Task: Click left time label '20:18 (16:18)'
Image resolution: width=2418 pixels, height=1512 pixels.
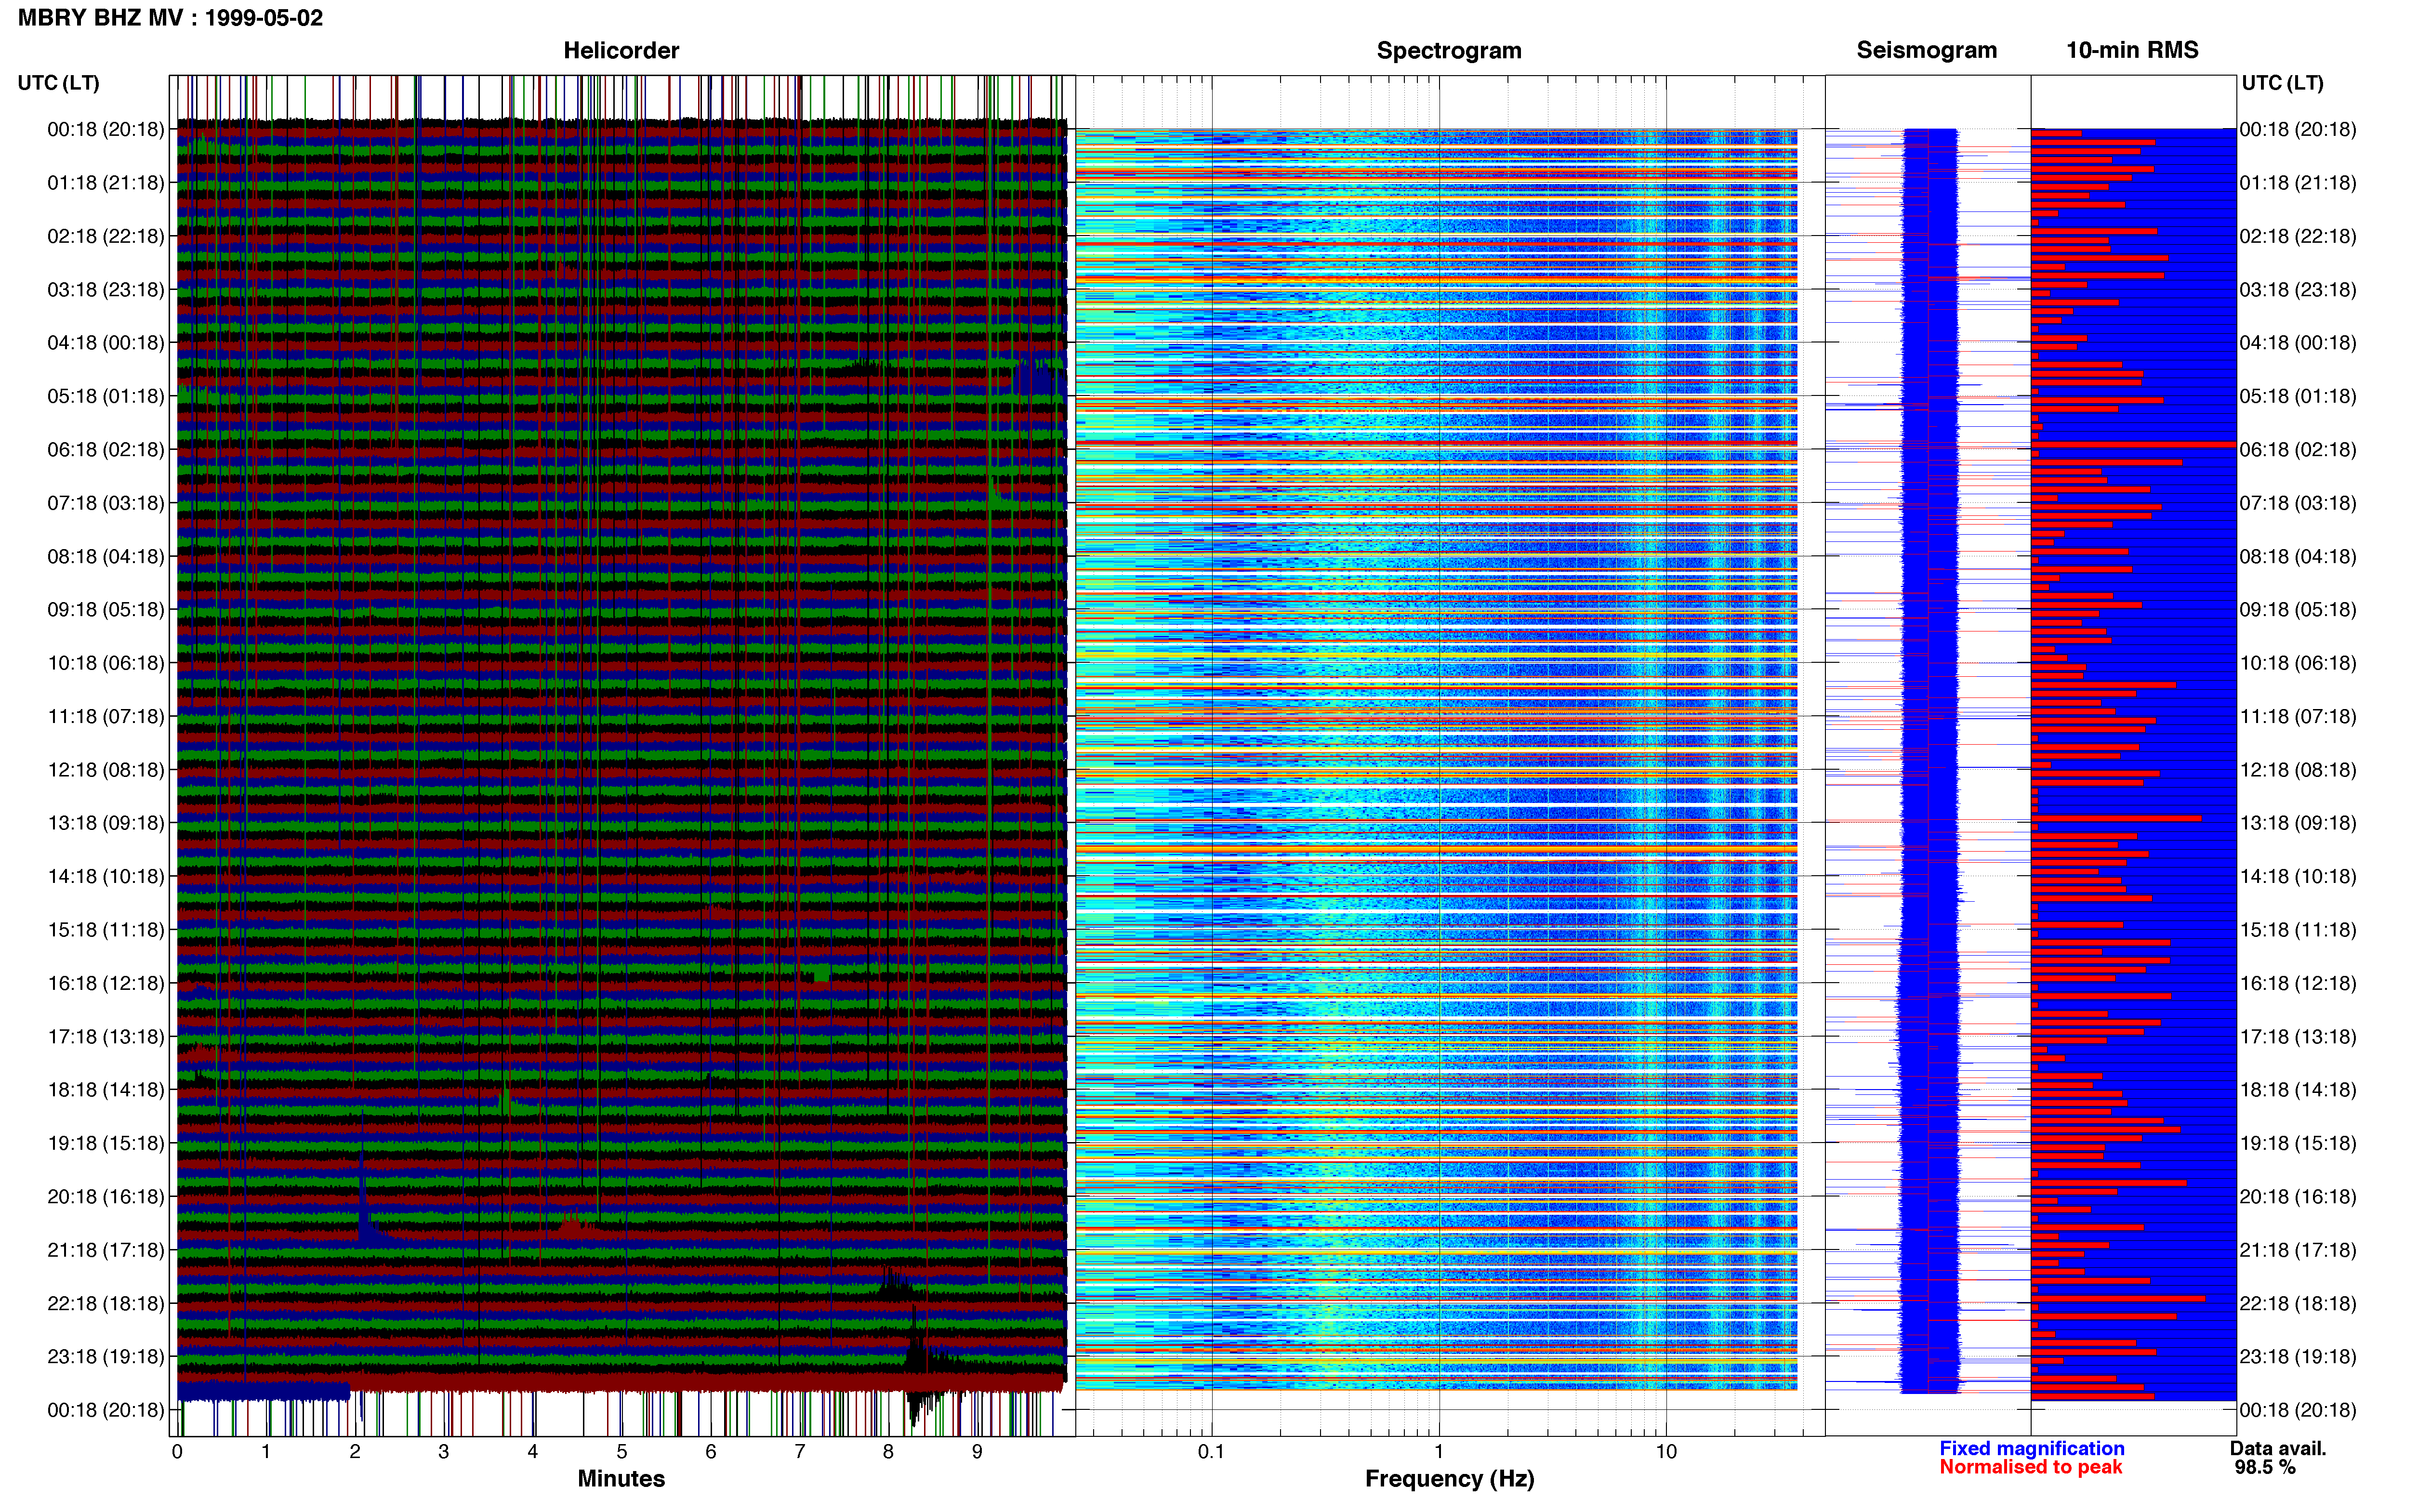Action: tap(106, 1197)
